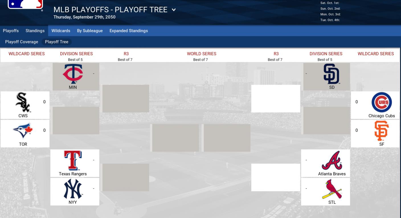Click the St. Louis Cardinals logo
Image resolution: width=401 pixels, height=218 pixels.
(x=332, y=189)
